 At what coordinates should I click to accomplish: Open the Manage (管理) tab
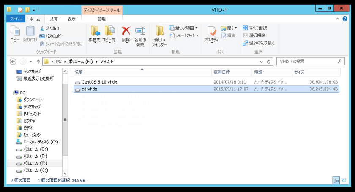tap(101, 19)
